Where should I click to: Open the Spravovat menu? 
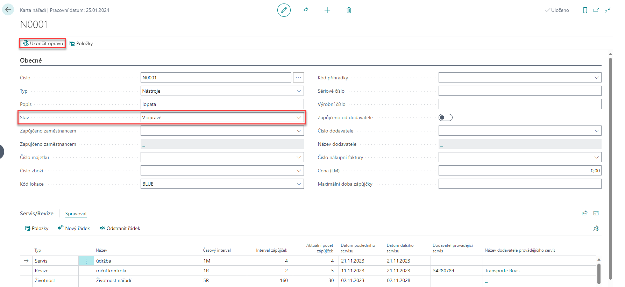point(76,214)
